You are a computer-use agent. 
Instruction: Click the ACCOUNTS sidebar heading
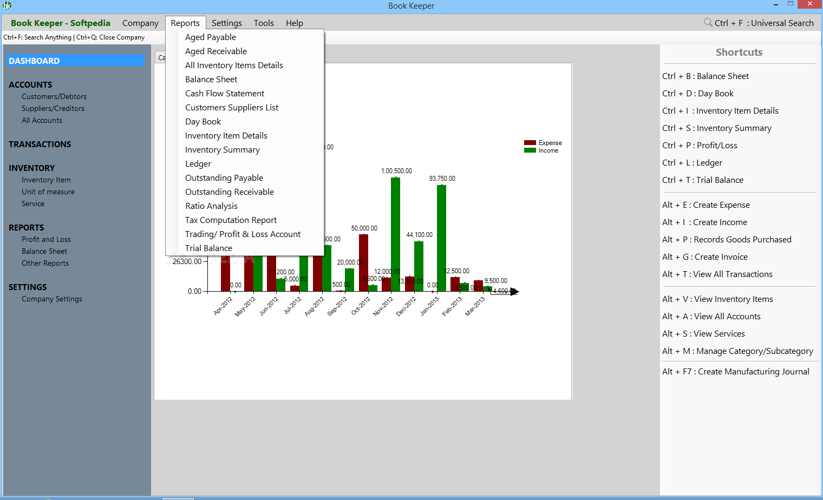(30, 84)
